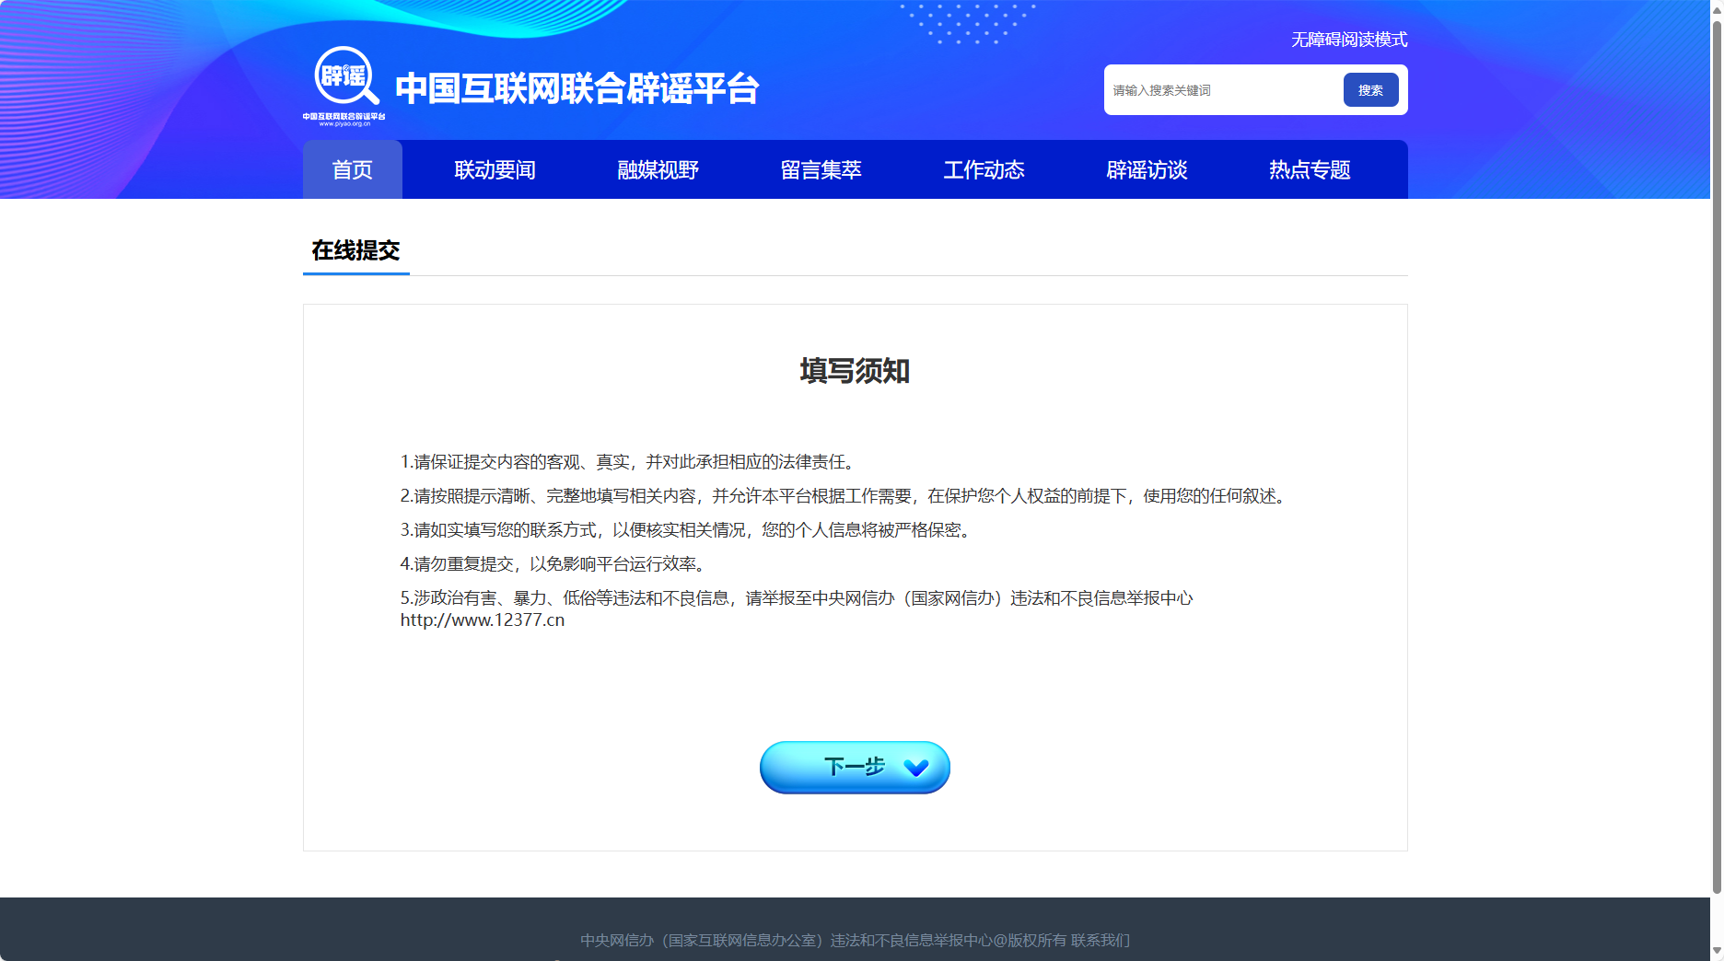This screenshot has height=961, width=1724.
Task: Open the 辟谣访谈 section
Action: coord(1147,169)
